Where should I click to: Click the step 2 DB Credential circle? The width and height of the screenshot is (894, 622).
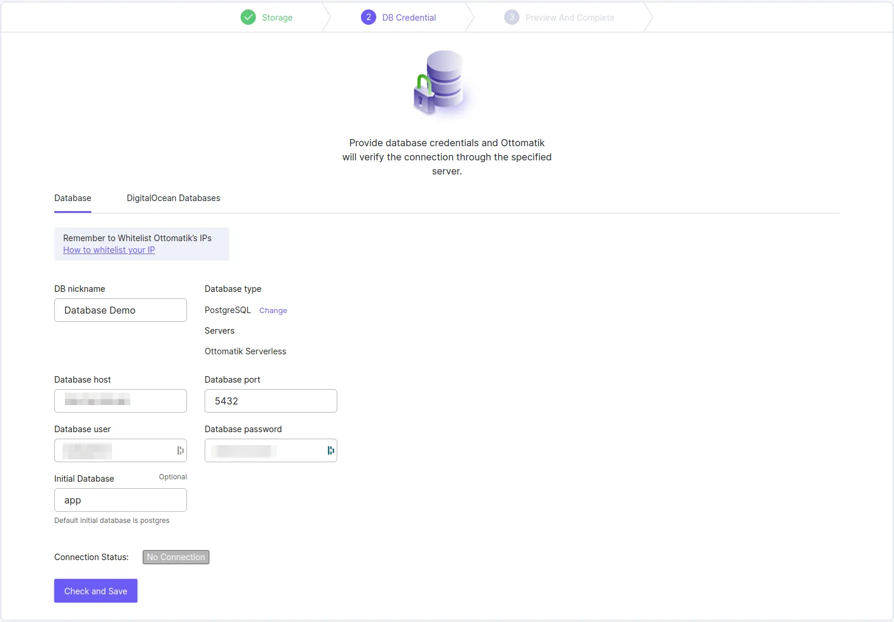(x=369, y=17)
